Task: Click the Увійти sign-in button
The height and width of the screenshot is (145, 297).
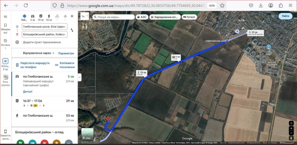Action: 285,16
